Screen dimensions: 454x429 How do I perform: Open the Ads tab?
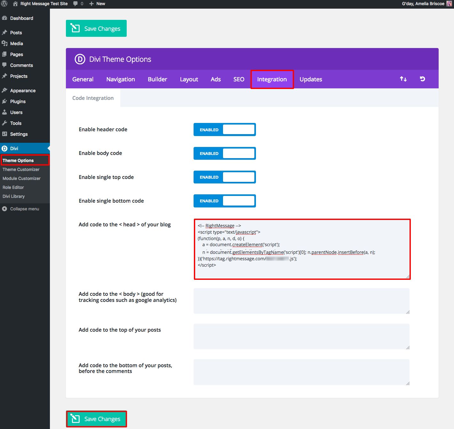(216, 79)
